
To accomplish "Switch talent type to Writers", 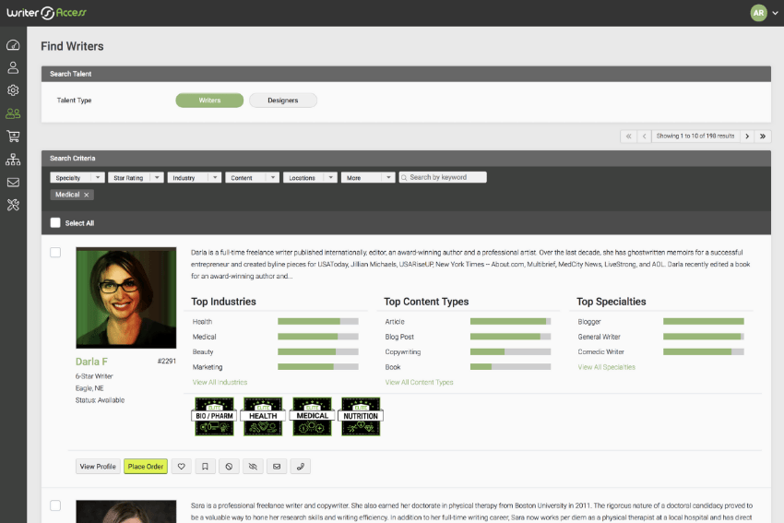I will (209, 101).
